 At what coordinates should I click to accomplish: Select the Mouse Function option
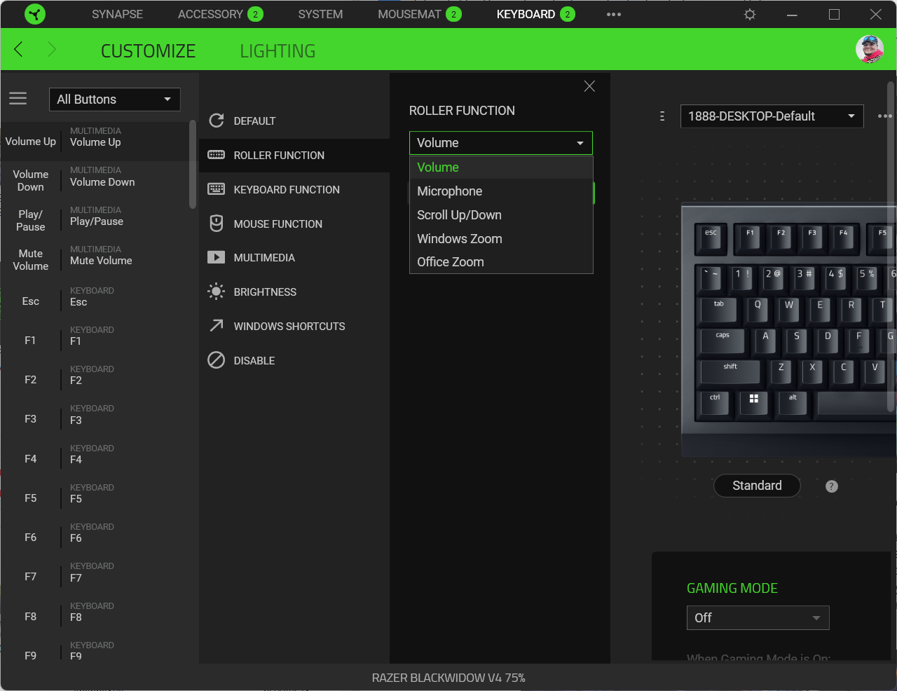(294, 224)
